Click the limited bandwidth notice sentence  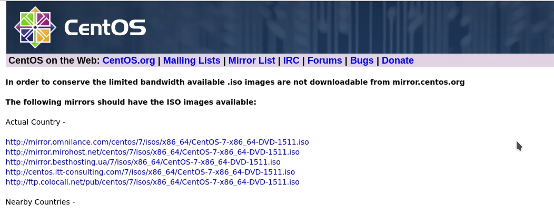[x=235, y=82]
